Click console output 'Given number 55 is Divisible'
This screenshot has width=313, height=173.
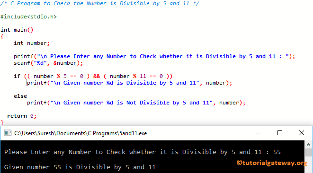[x=80, y=167]
